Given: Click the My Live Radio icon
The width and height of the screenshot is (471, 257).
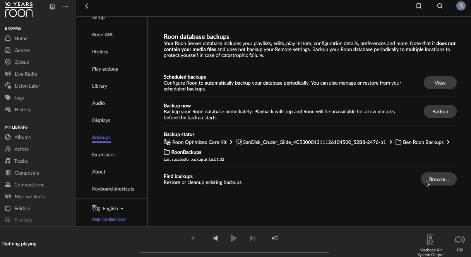Looking at the screenshot, I should point(8,196).
